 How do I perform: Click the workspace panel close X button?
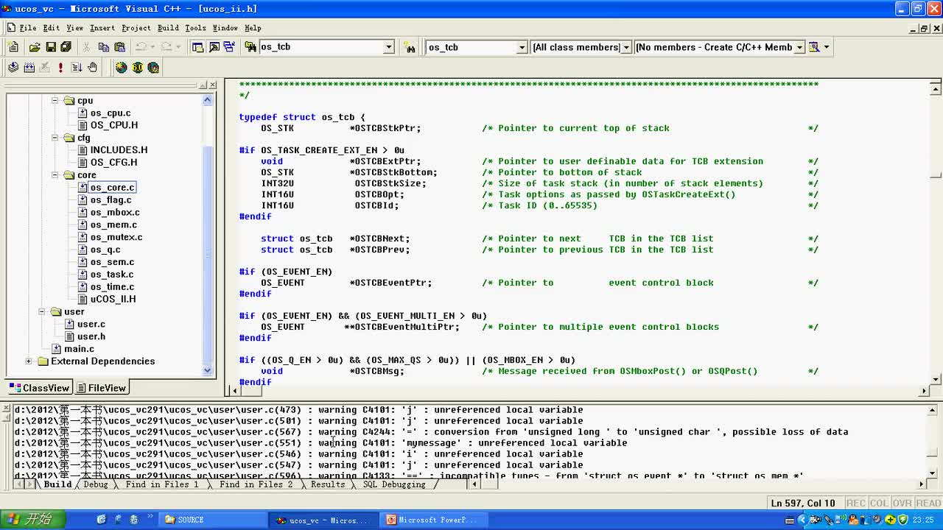point(211,85)
